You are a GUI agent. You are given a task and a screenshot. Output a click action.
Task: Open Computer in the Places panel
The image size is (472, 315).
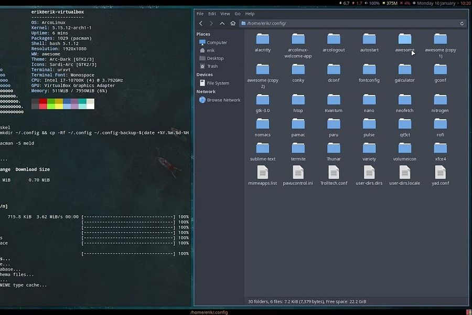(x=214, y=42)
